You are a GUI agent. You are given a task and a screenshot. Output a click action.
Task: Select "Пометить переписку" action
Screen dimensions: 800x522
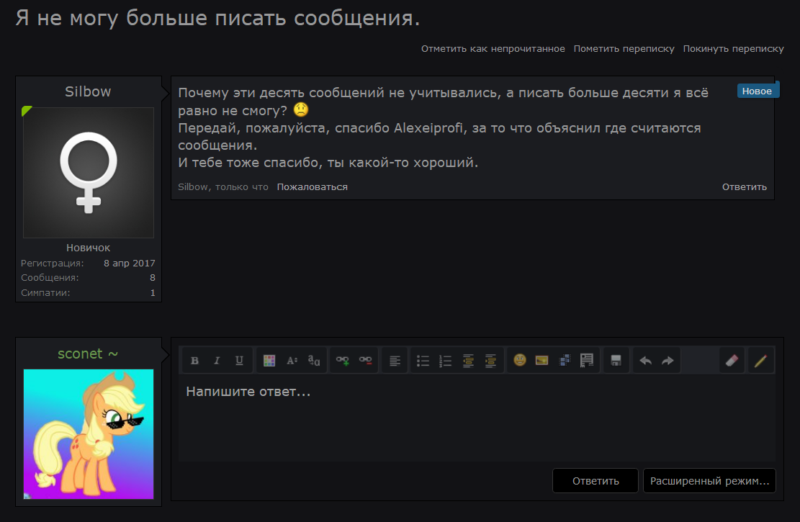click(x=624, y=48)
